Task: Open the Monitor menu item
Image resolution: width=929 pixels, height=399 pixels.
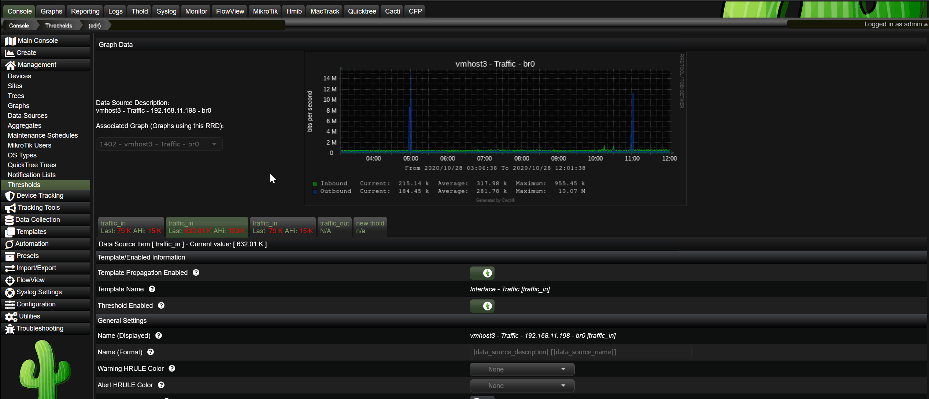Action: tap(195, 11)
